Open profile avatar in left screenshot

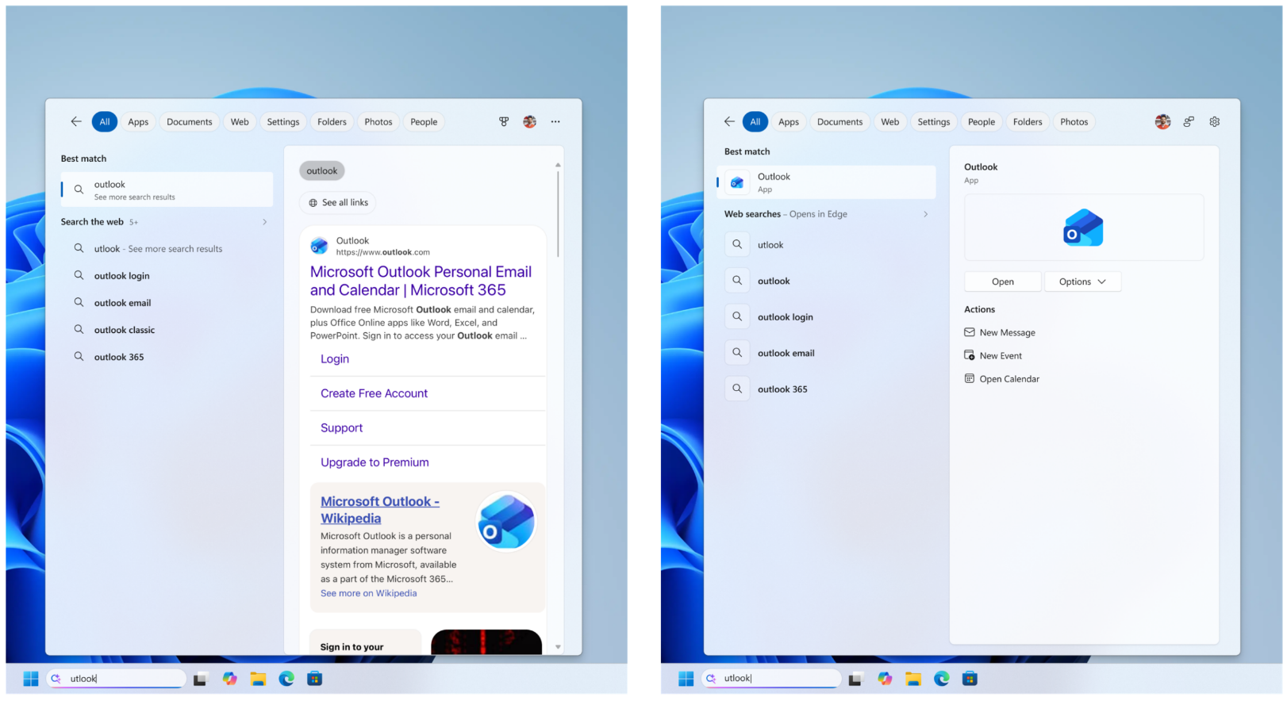(530, 121)
